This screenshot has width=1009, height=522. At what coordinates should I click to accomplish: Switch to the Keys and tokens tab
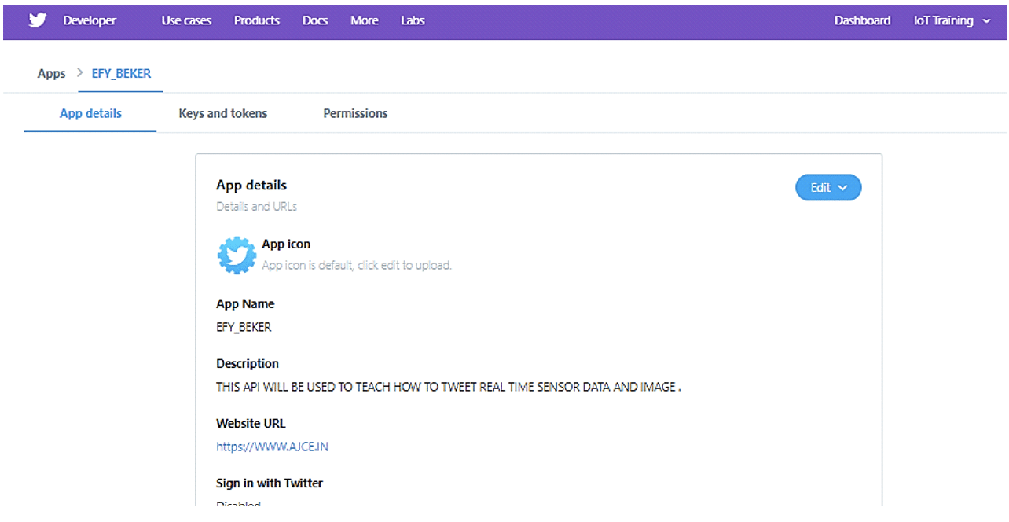tap(222, 113)
